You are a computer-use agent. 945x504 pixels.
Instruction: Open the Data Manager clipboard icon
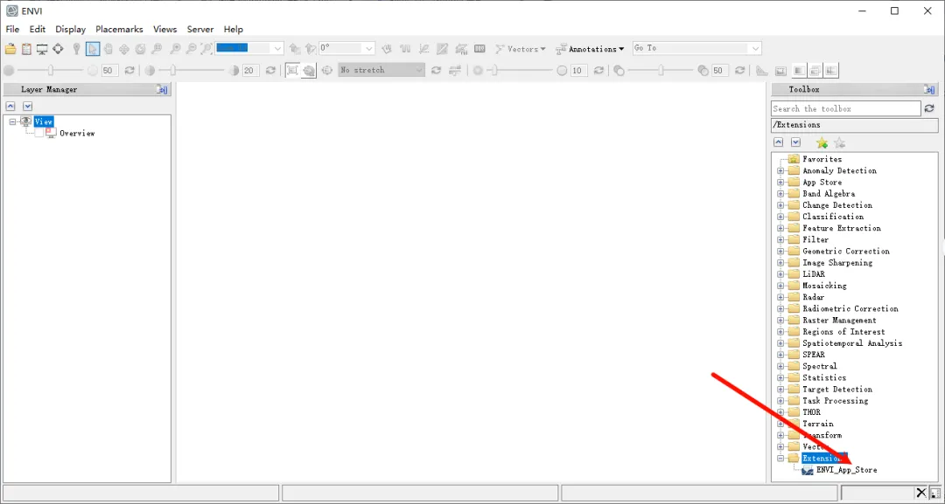point(26,49)
